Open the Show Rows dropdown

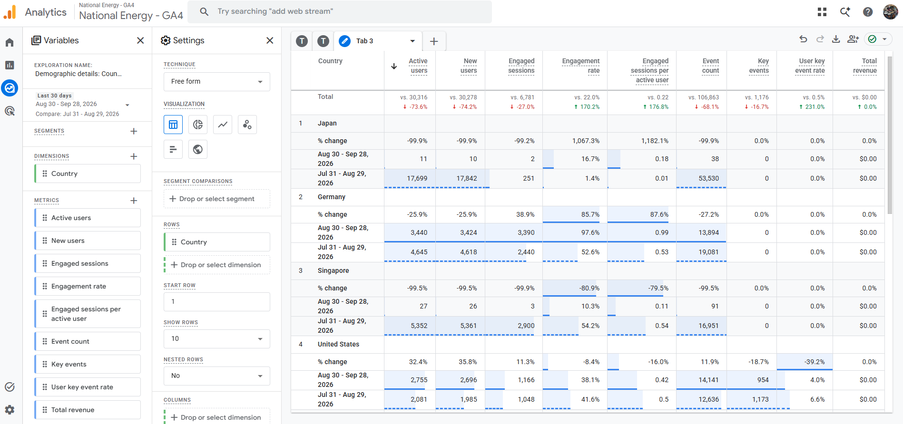click(217, 339)
